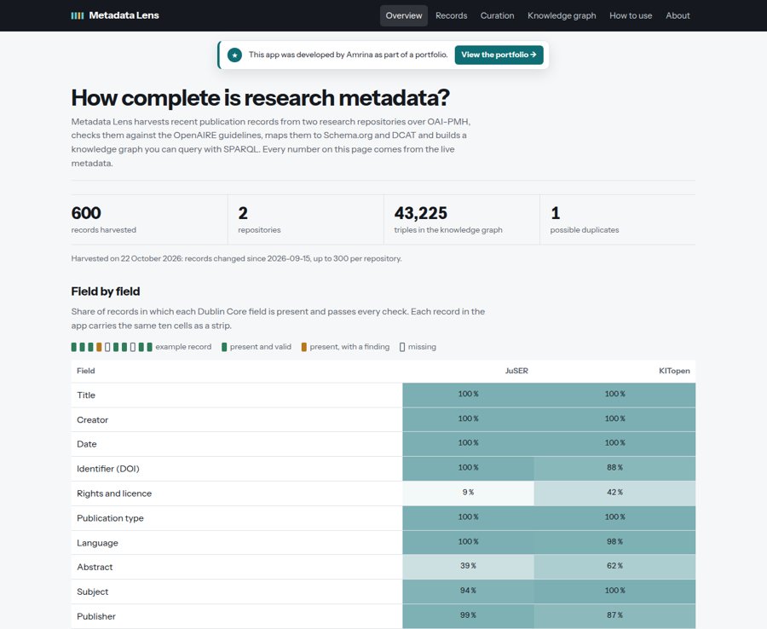This screenshot has width=767, height=629.
Task: Click the green 'present and valid' legend swatch
Action: point(224,347)
